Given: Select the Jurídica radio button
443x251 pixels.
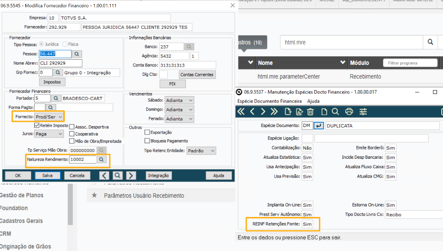Looking at the screenshot, I should click(42, 44).
